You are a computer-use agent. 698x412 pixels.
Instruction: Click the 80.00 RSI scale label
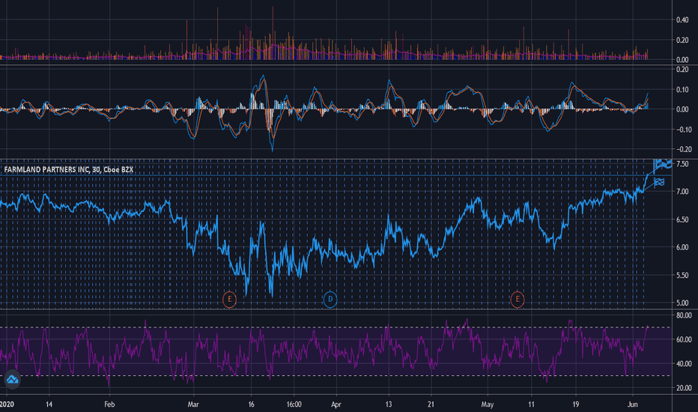click(x=684, y=315)
